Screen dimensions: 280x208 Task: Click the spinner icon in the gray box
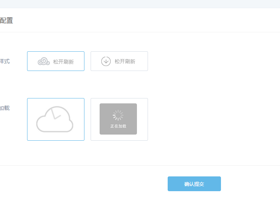pos(118,115)
